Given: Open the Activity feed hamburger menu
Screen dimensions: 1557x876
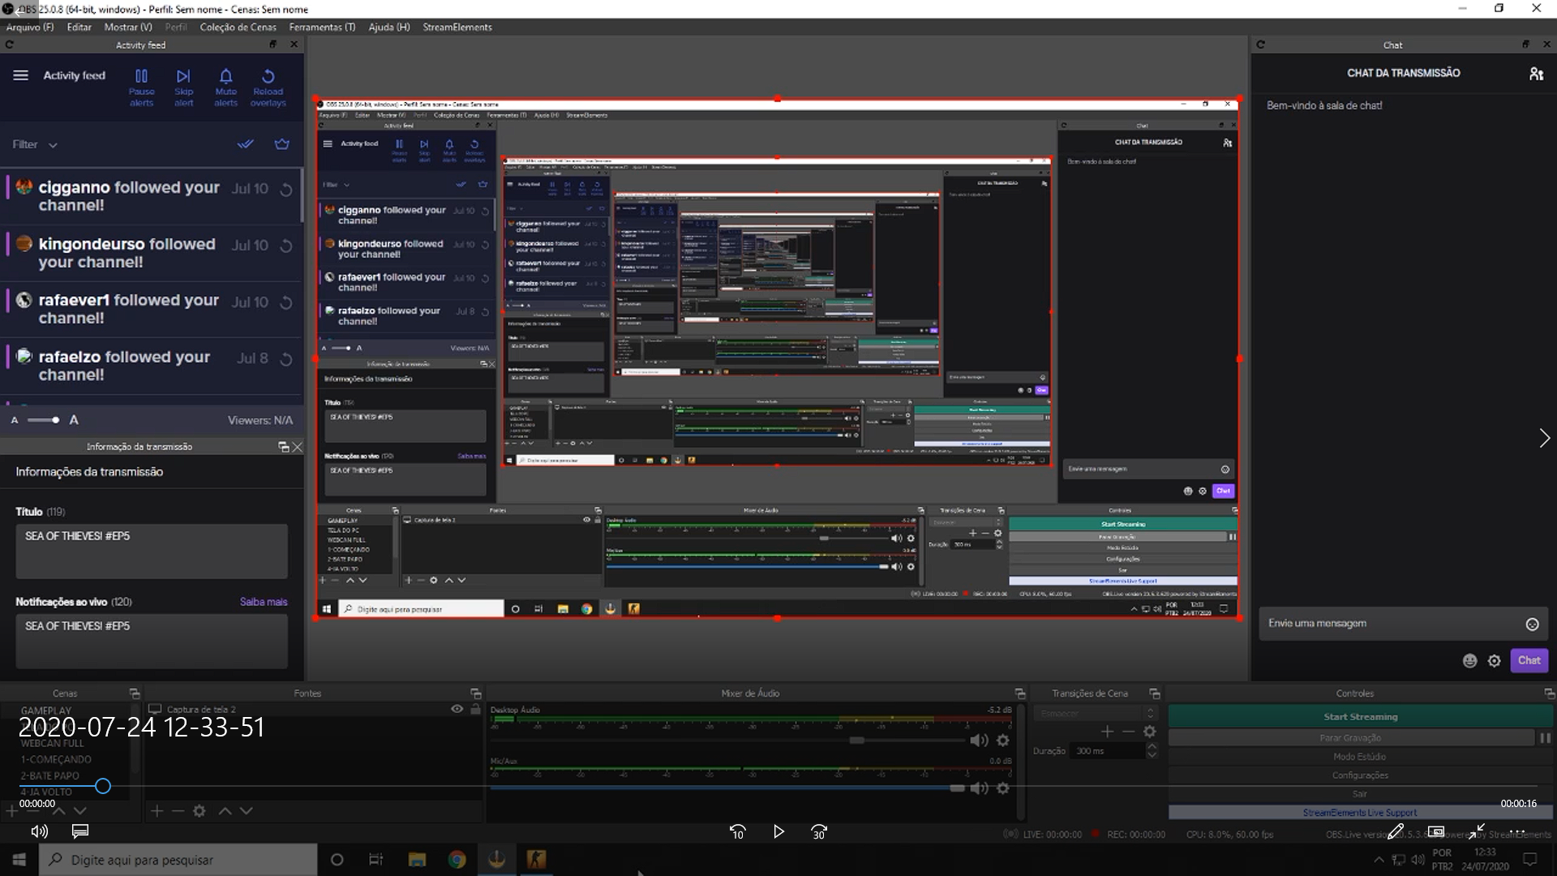Looking at the screenshot, I should (x=21, y=75).
